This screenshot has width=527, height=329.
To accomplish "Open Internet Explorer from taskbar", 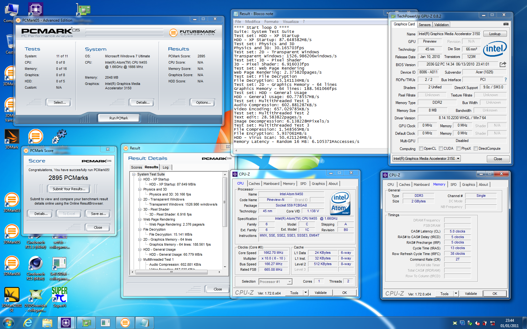I will pos(28,322).
